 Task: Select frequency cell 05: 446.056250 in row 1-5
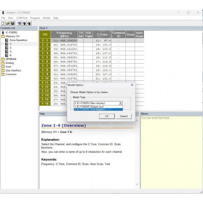pos(64,57)
